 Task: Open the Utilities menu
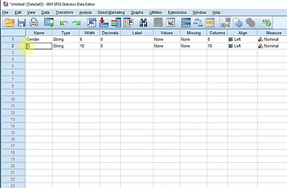click(x=155, y=12)
